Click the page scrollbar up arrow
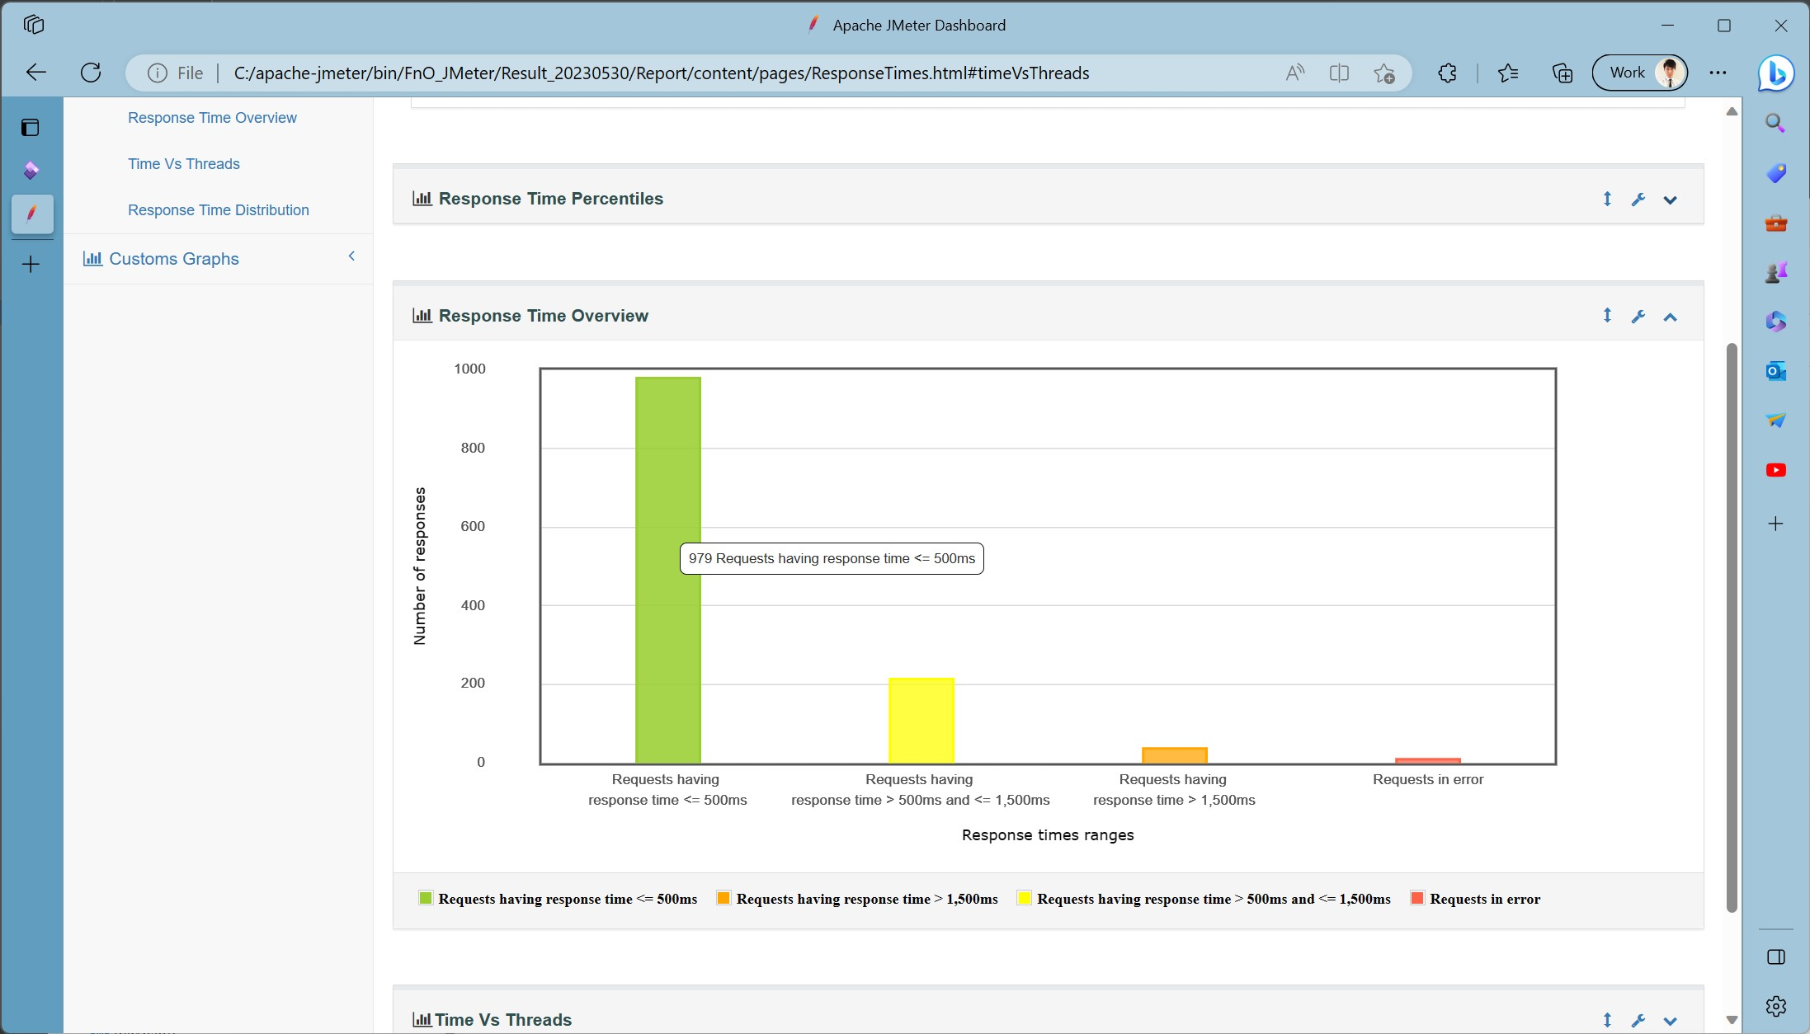This screenshot has width=1810, height=1034. pyautogui.click(x=1732, y=111)
